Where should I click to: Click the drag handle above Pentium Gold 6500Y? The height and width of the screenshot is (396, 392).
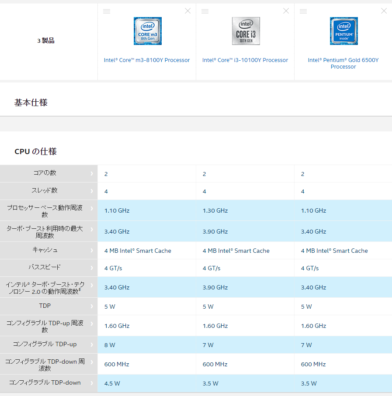(303, 11)
